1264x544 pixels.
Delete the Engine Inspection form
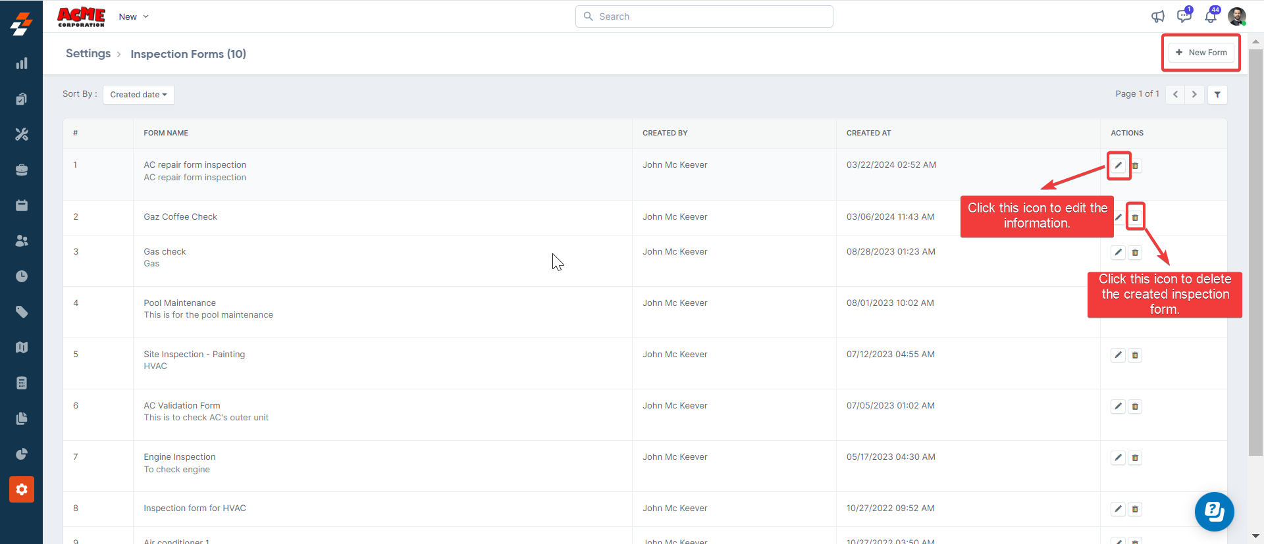(1135, 458)
